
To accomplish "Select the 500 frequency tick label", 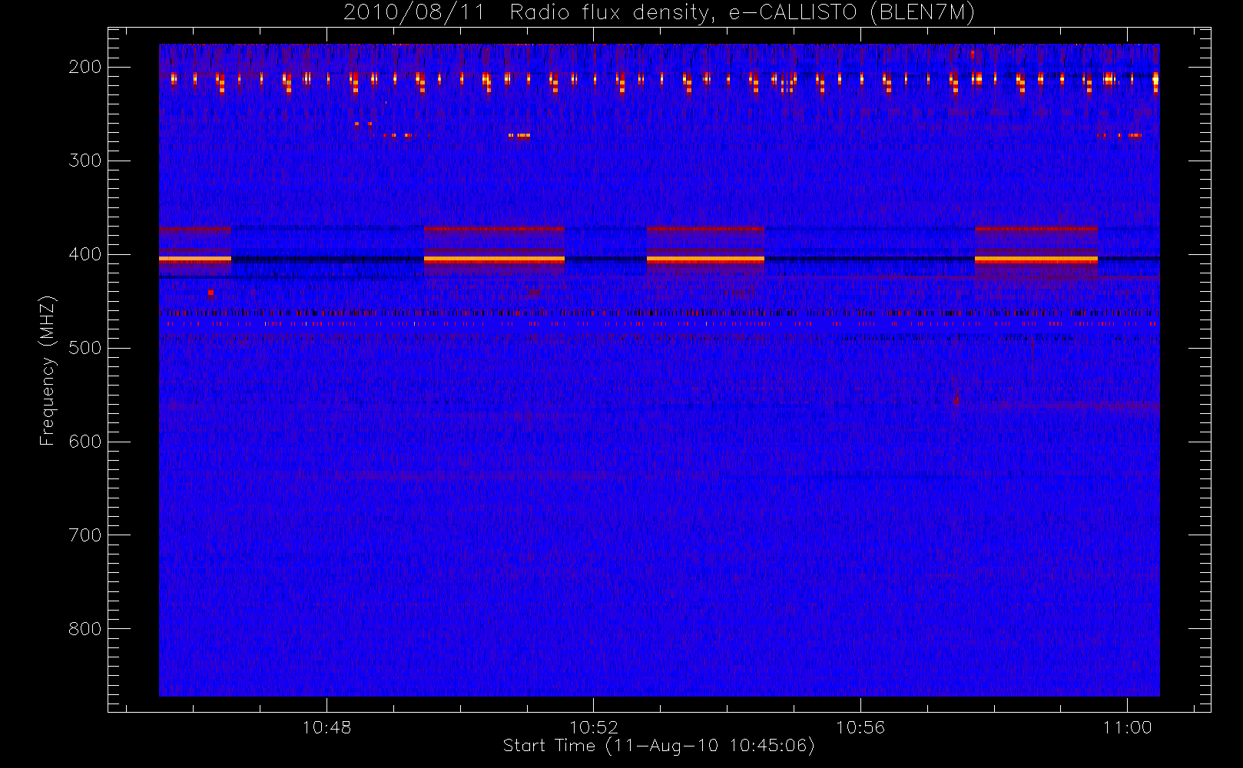I will (85, 348).
